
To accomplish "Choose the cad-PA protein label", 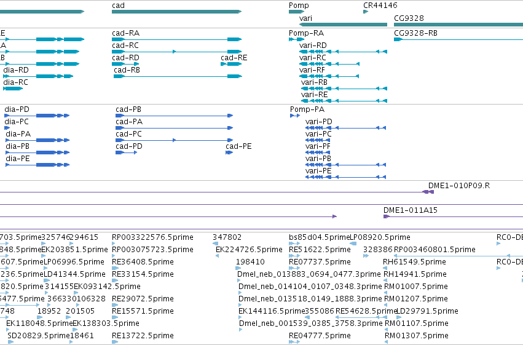I will point(129,122).
